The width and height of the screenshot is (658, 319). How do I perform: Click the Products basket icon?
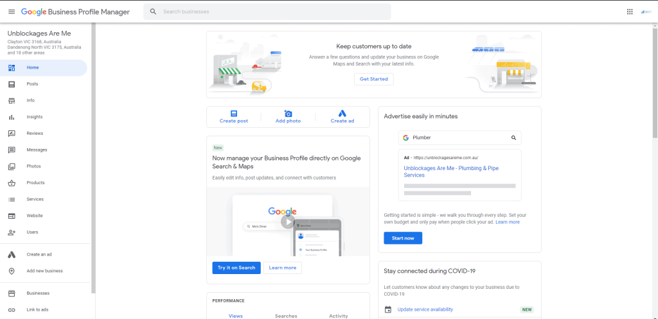click(x=12, y=183)
